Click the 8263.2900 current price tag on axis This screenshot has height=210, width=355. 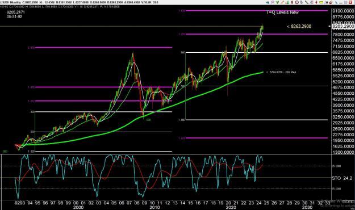(343, 26)
